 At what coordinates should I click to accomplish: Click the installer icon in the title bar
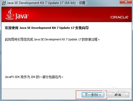point(4,3)
